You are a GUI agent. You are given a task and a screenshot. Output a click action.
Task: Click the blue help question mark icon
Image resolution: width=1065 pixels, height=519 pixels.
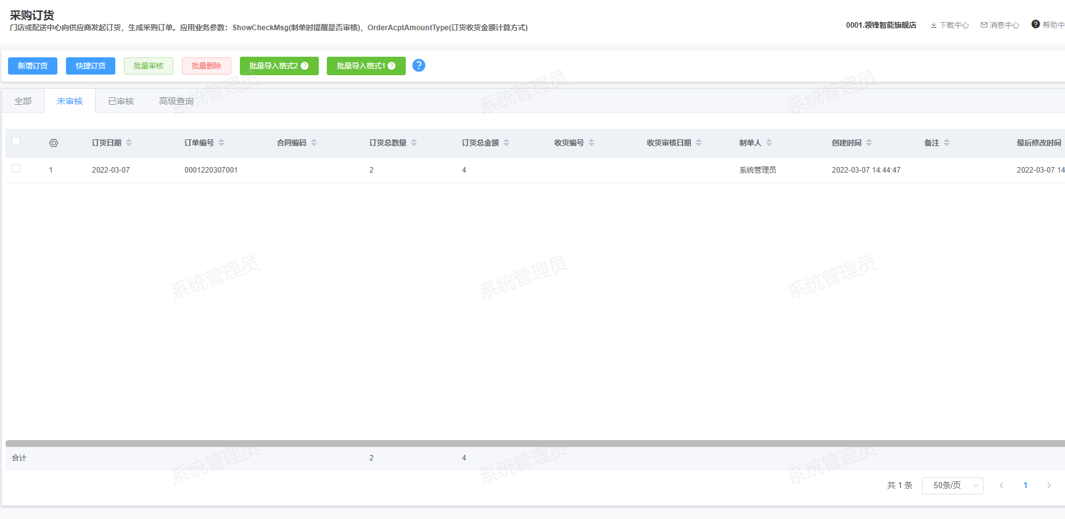point(419,65)
